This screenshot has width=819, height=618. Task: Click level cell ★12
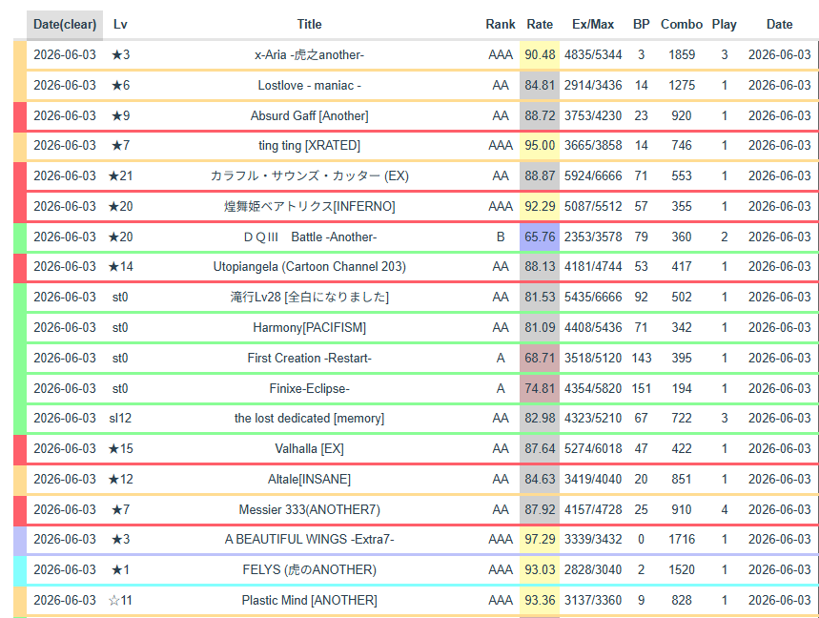tap(120, 479)
